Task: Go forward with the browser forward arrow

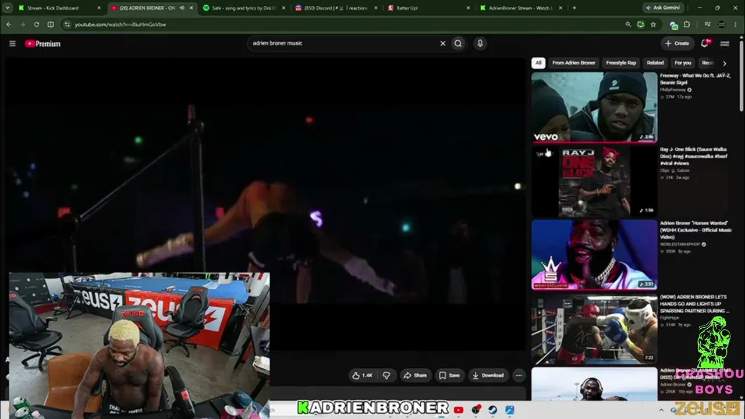Action: tap(23, 24)
